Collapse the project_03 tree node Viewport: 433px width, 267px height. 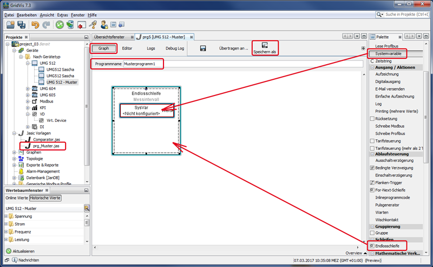(x=8, y=44)
